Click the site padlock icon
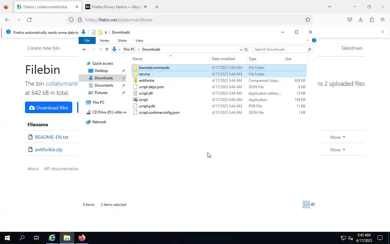 point(80,20)
